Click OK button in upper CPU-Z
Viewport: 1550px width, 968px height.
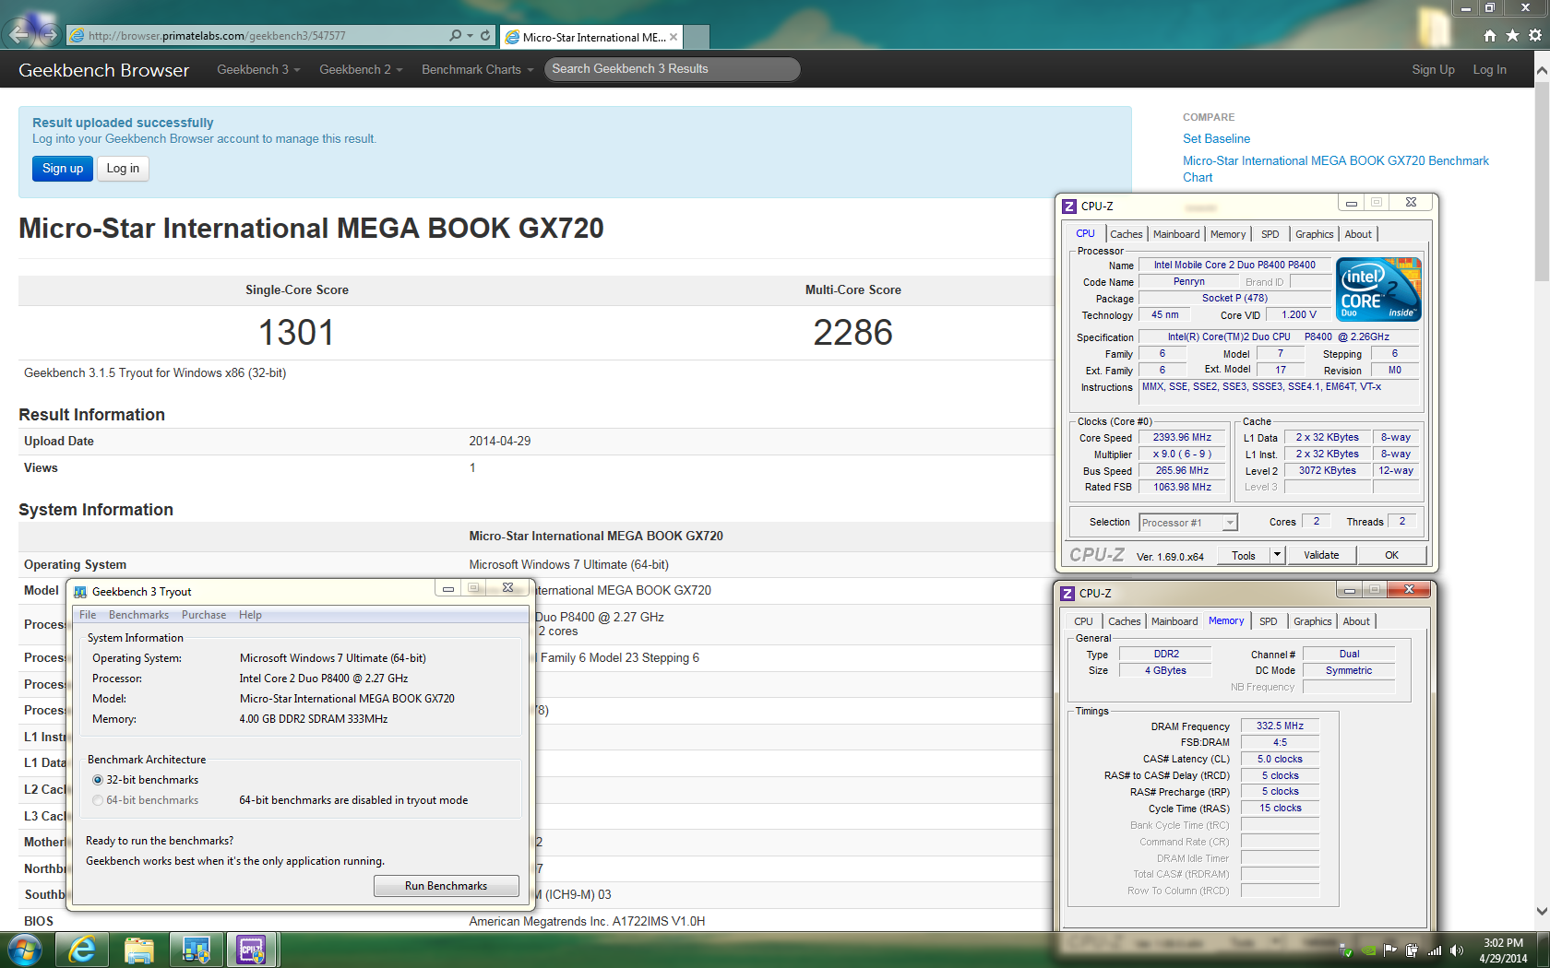pos(1391,555)
